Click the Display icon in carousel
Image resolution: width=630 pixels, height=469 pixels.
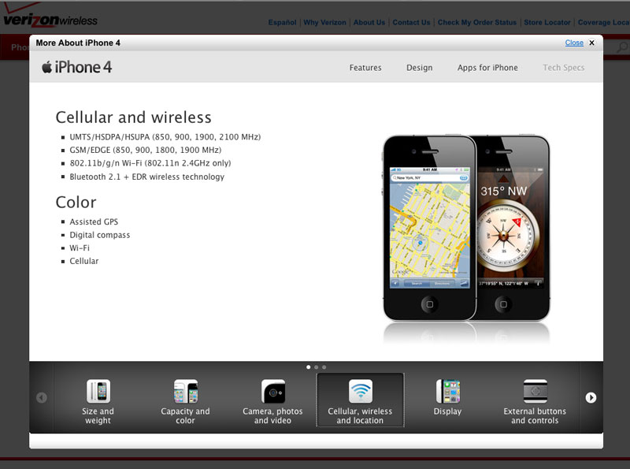tap(447, 390)
